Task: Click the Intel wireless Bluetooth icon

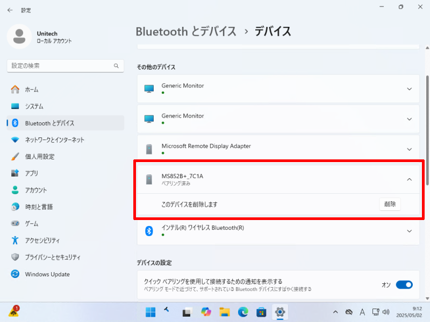Action: click(149, 231)
